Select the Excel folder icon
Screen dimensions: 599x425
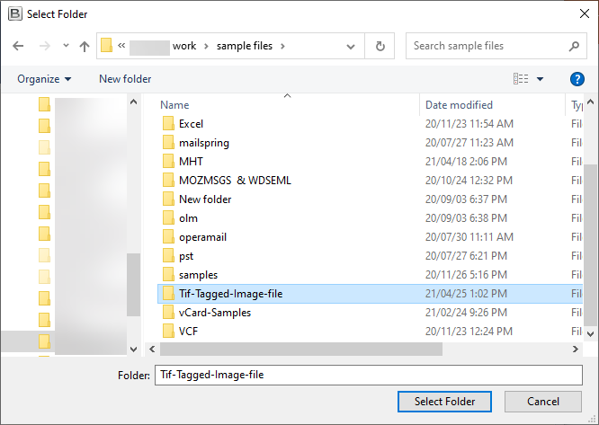coord(168,124)
